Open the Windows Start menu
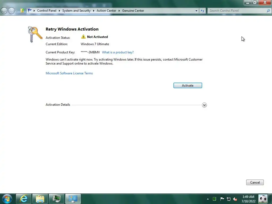The image size is (272, 204). click(7, 199)
